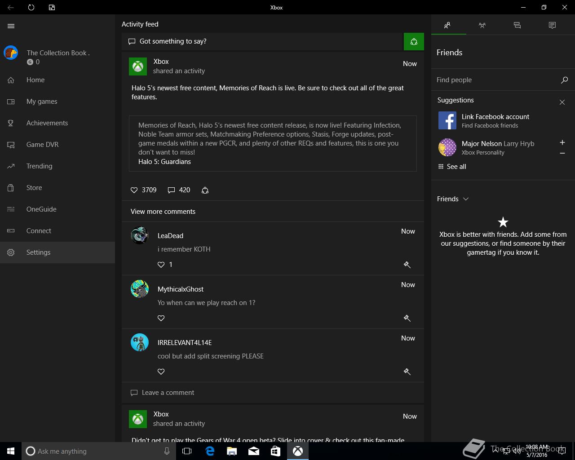Refresh the Xbox app feed
The width and height of the screenshot is (575, 460).
click(31, 7)
